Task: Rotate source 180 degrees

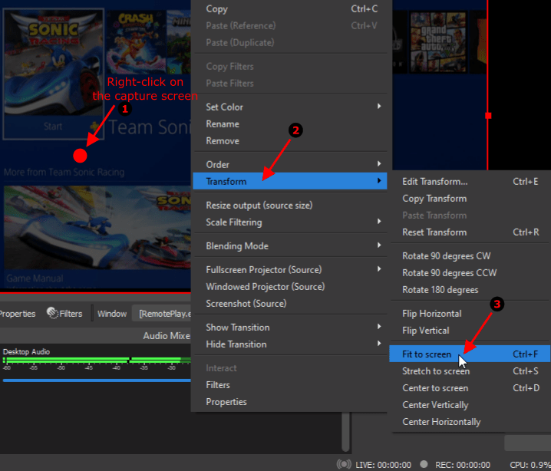Action: point(470,290)
